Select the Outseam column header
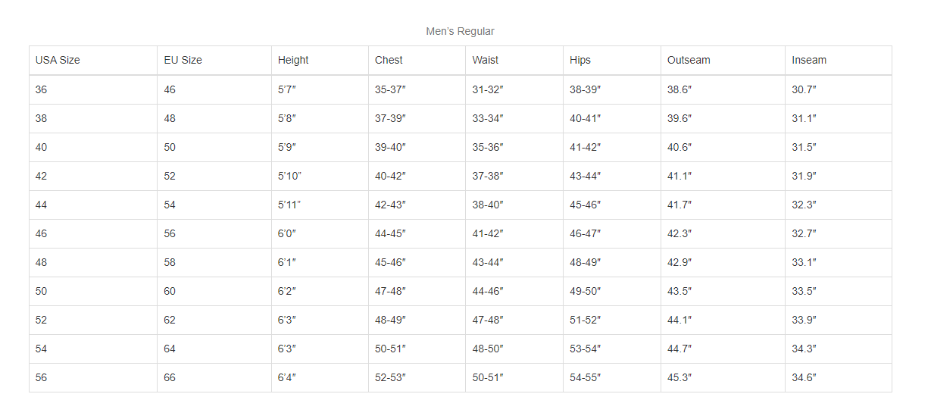931x419 pixels. click(x=689, y=60)
